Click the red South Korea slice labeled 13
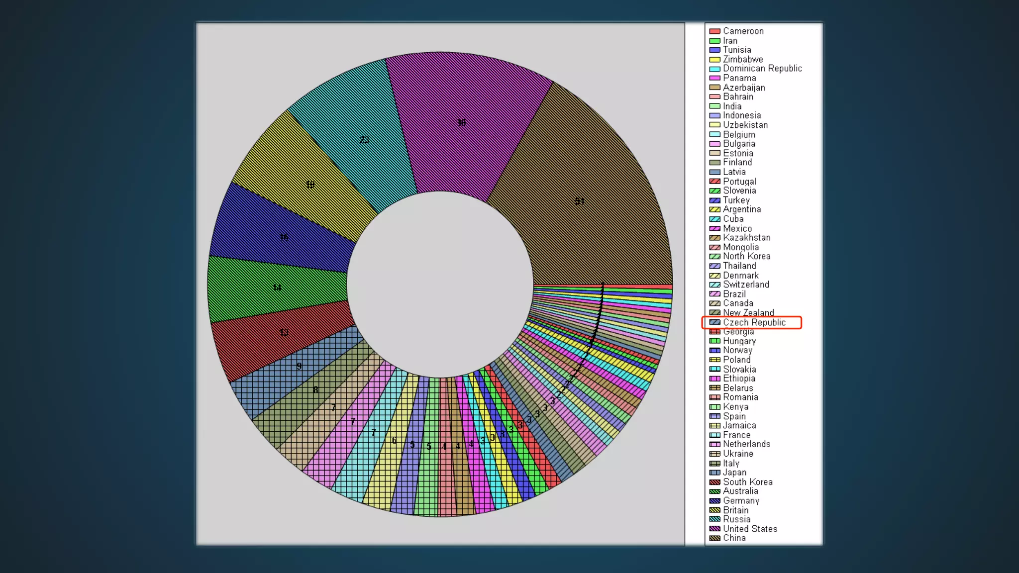 (284, 332)
